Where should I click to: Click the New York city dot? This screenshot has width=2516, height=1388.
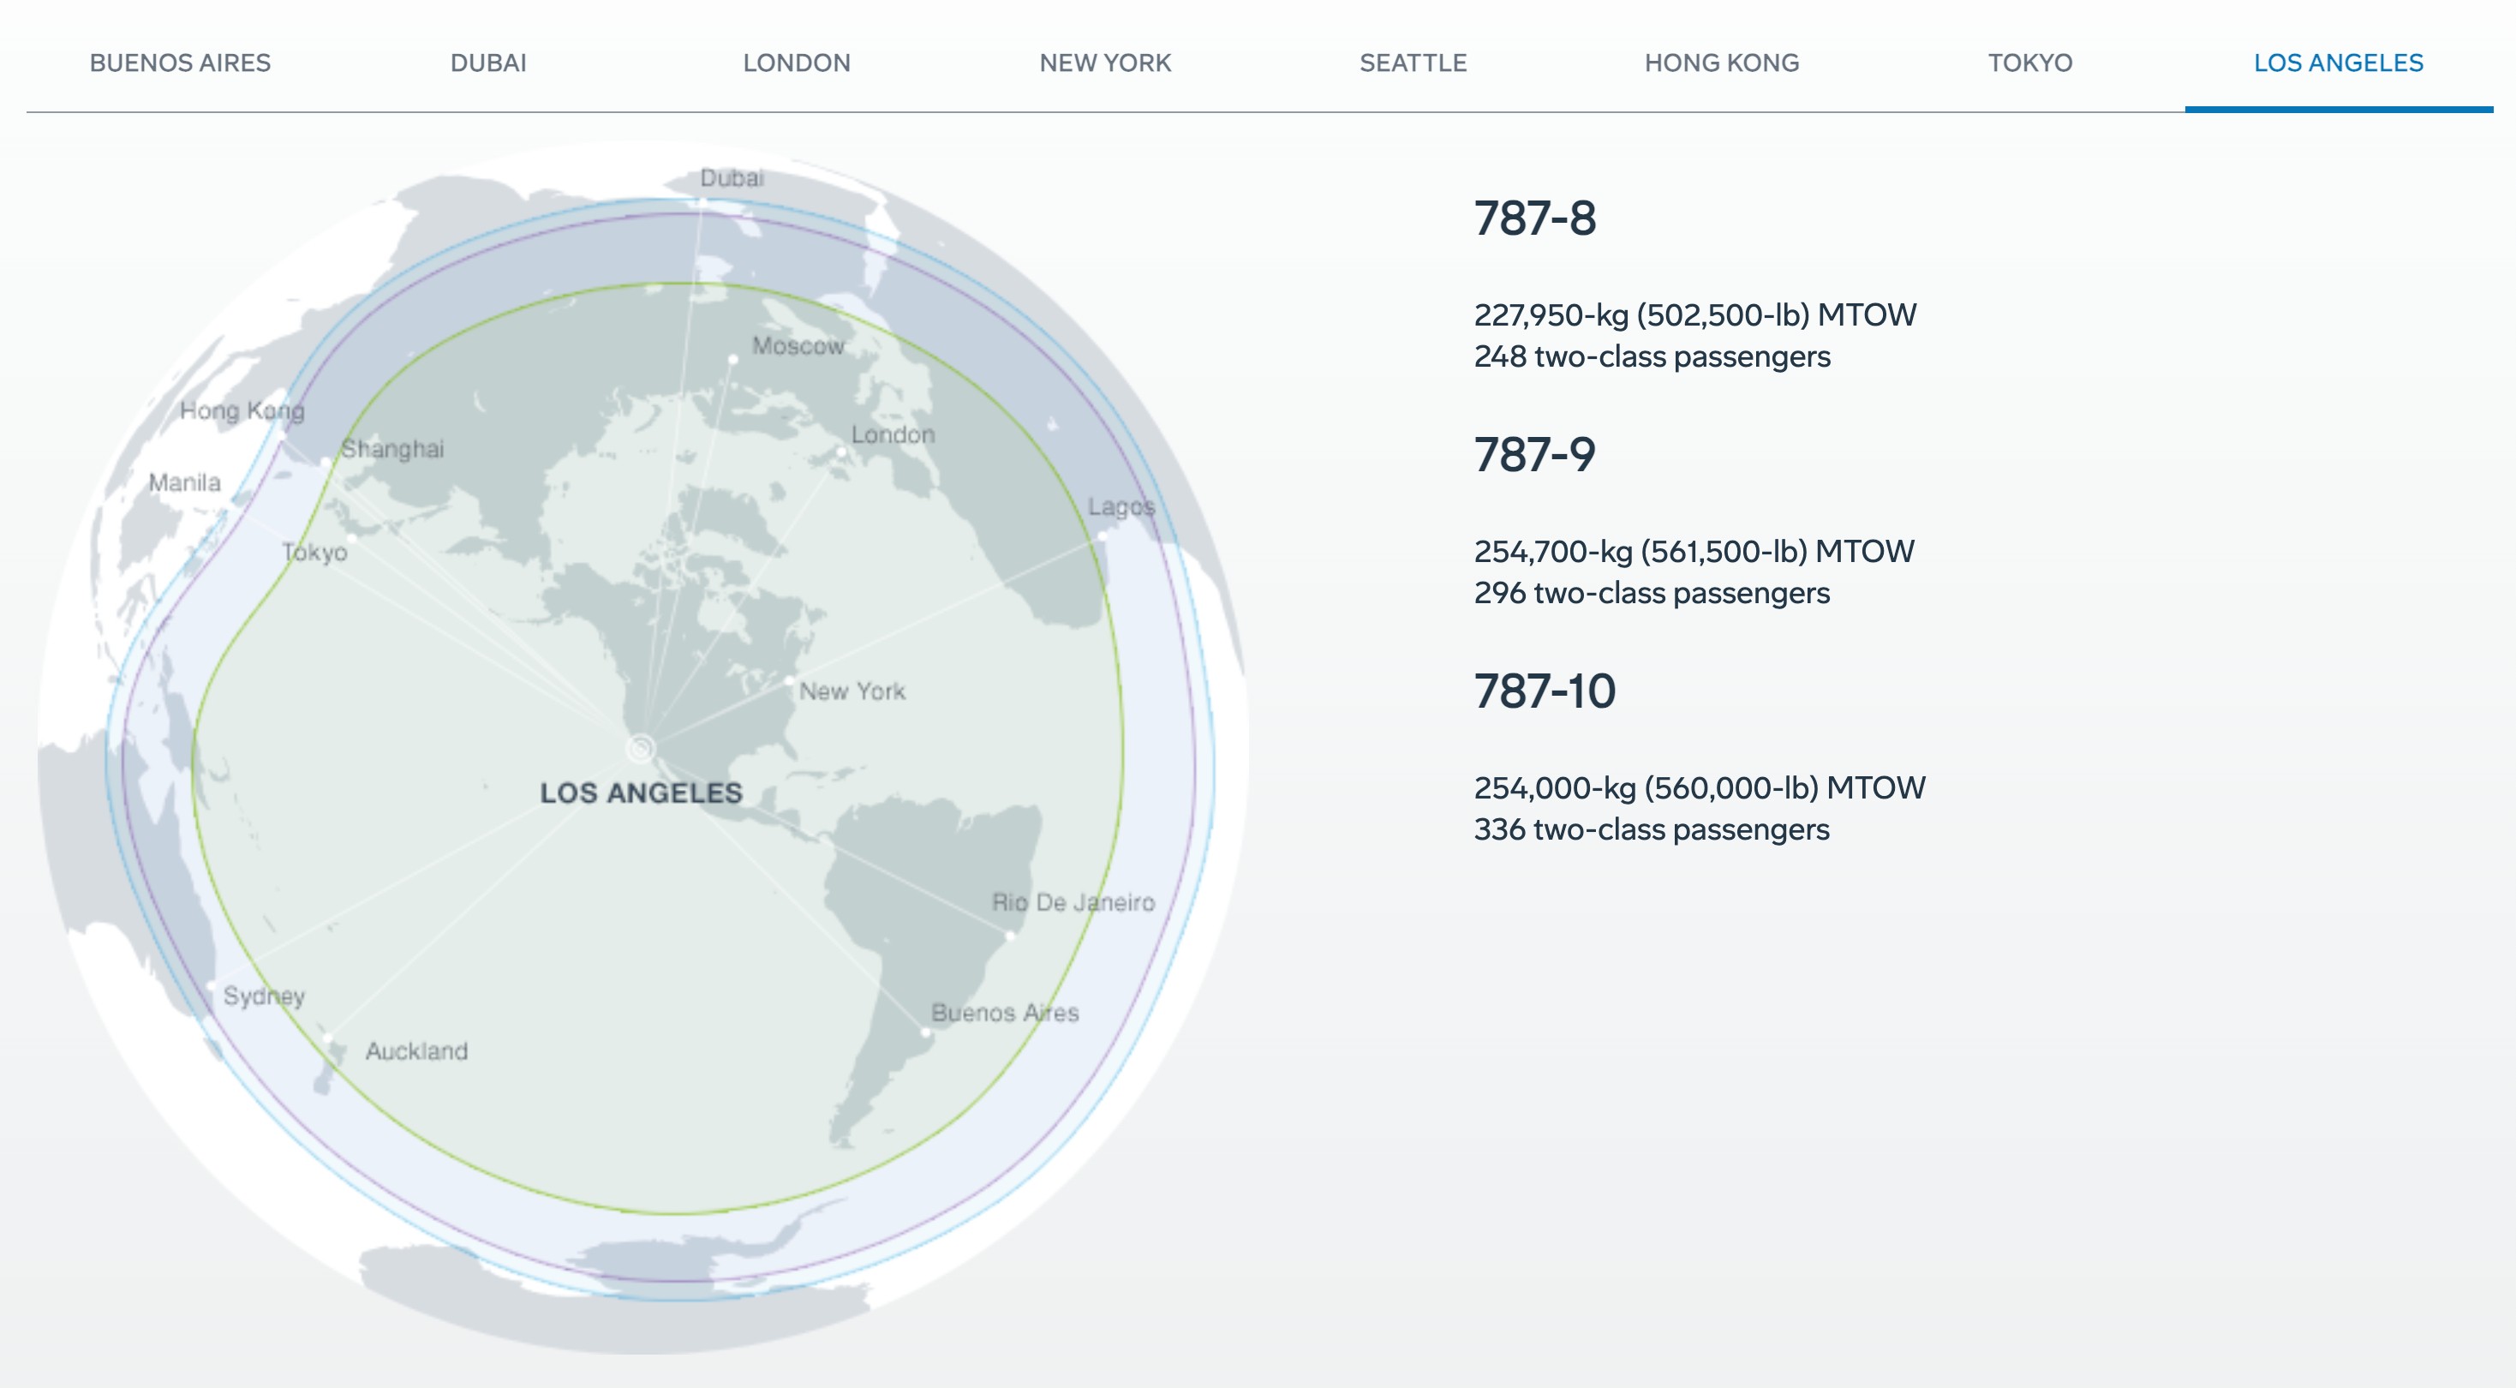(x=789, y=679)
